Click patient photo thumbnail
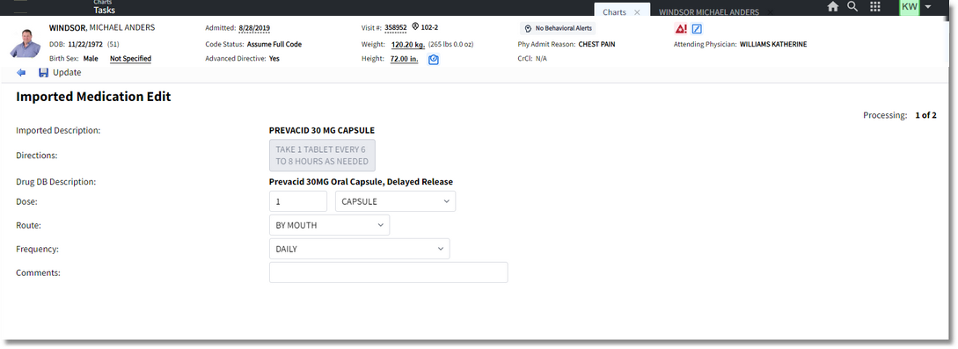This screenshot has height=349, width=958. pos(25,43)
